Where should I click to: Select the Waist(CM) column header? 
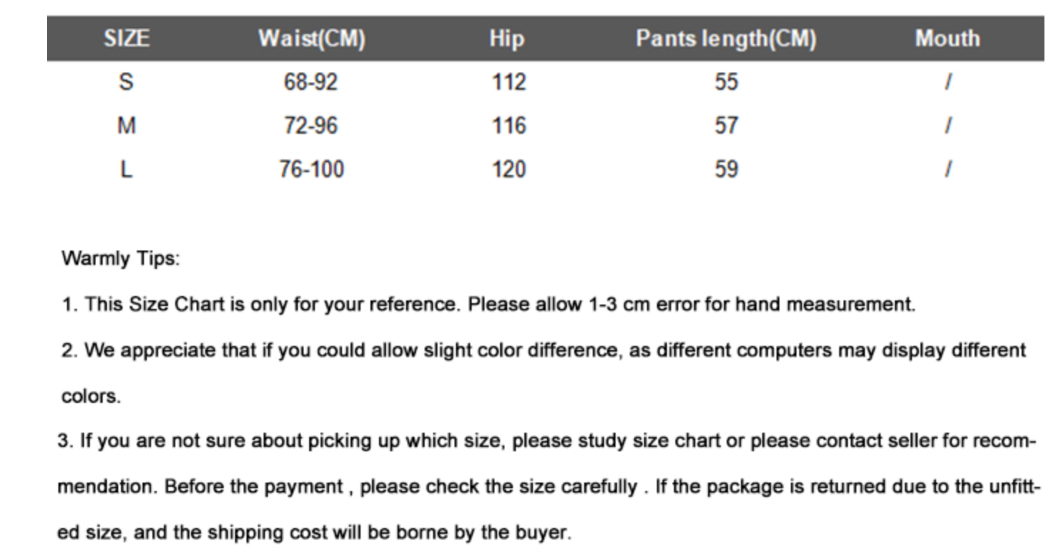[x=311, y=38]
